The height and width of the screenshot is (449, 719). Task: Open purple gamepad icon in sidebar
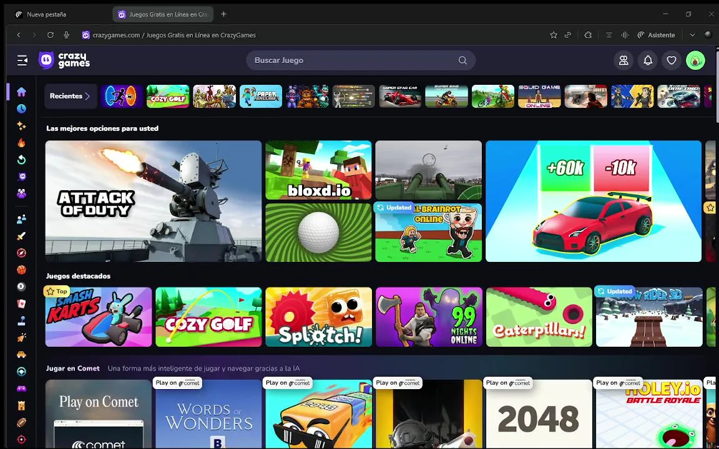pyautogui.click(x=21, y=389)
